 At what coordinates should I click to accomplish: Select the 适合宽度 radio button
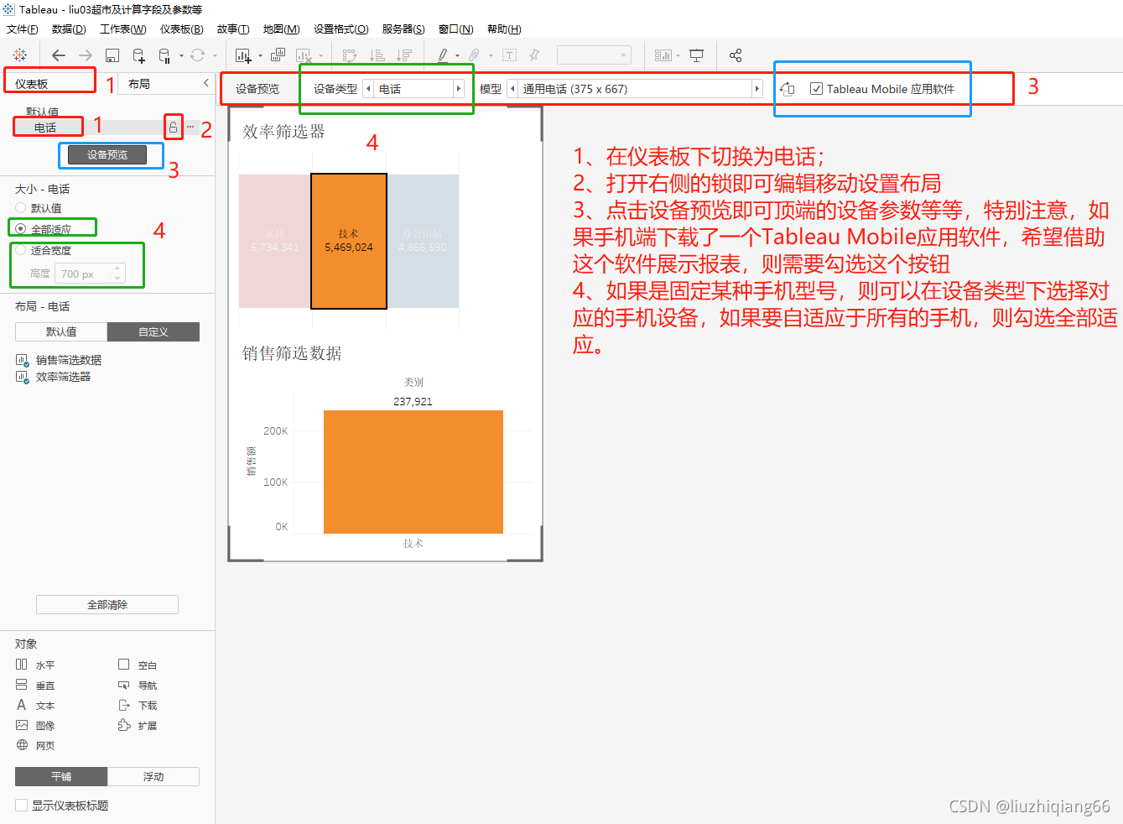click(21, 250)
